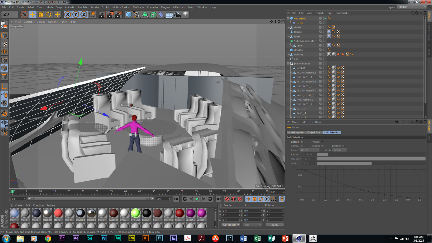Toggle the X-axis lock icon
Screen dimensions: 432x243
68,15
